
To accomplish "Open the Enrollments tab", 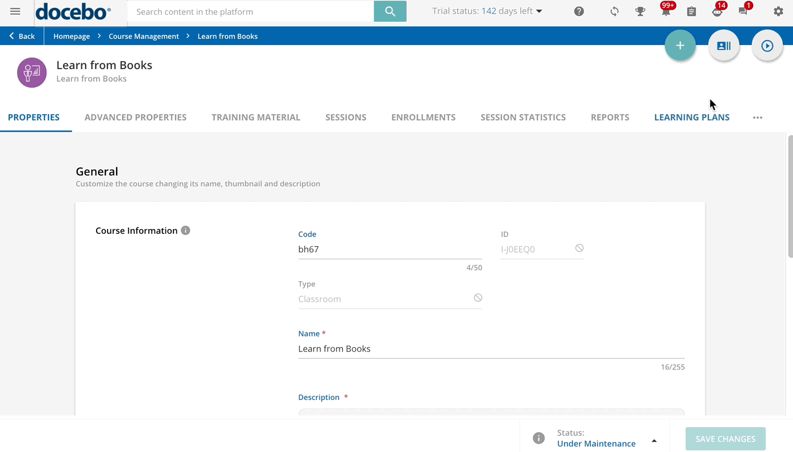I will tap(423, 118).
